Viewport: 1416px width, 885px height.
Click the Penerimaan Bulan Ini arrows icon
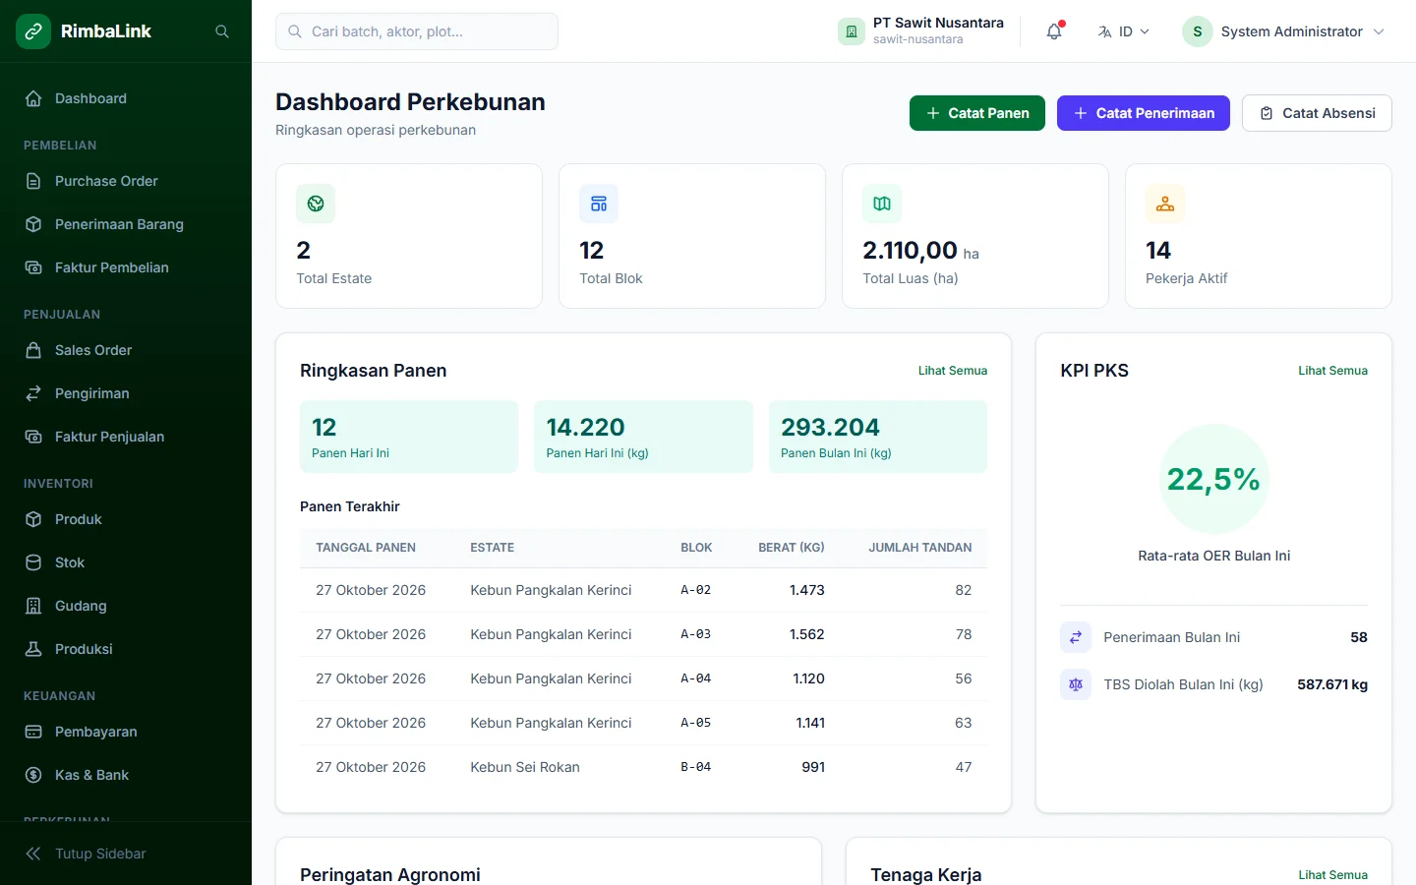(x=1076, y=637)
